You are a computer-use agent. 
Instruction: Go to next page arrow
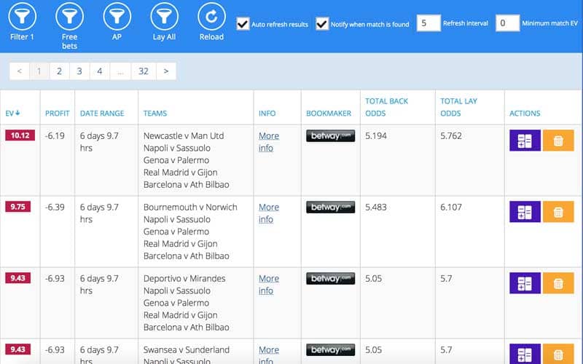click(x=166, y=71)
